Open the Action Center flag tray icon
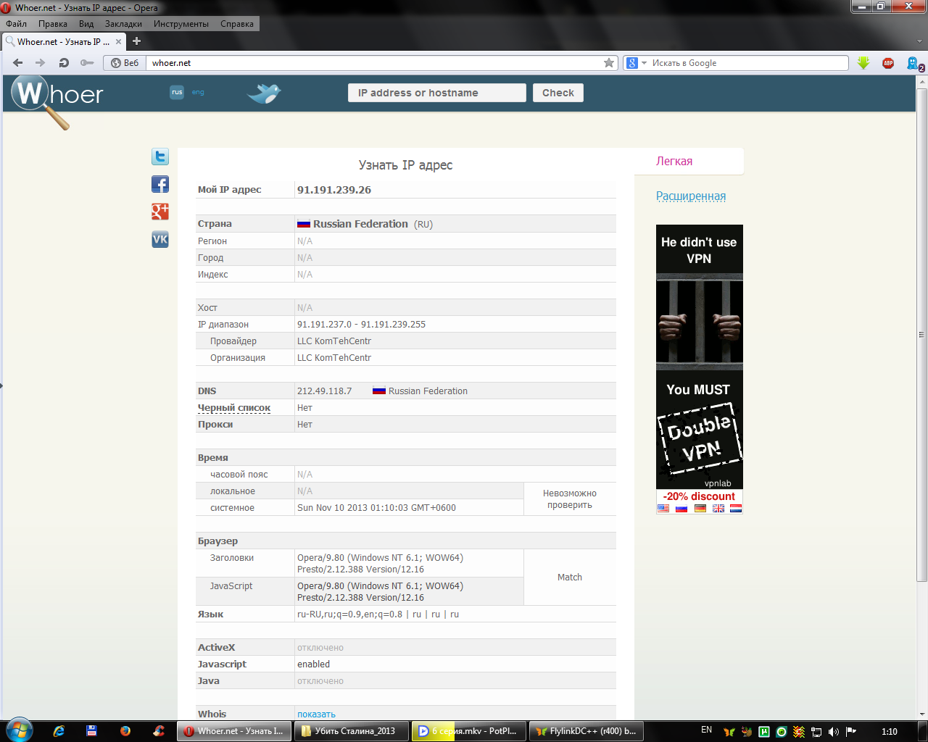This screenshot has width=928, height=742. [851, 732]
